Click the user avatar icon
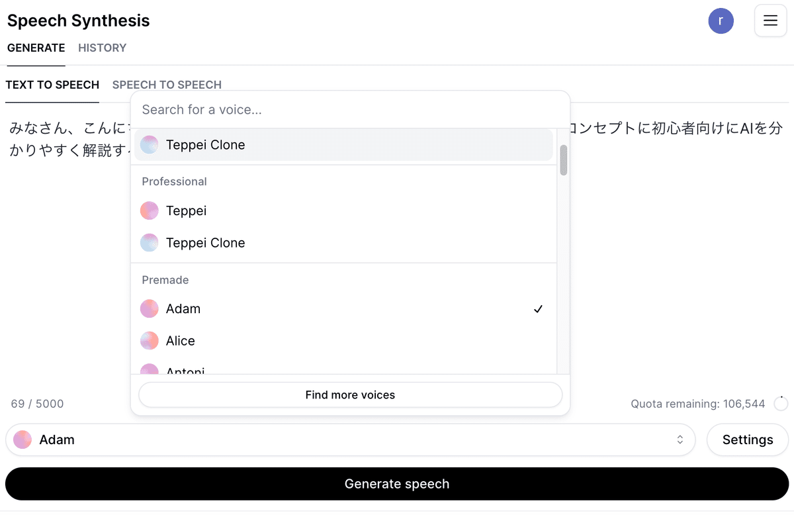This screenshot has height=515, width=794. [x=721, y=21]
